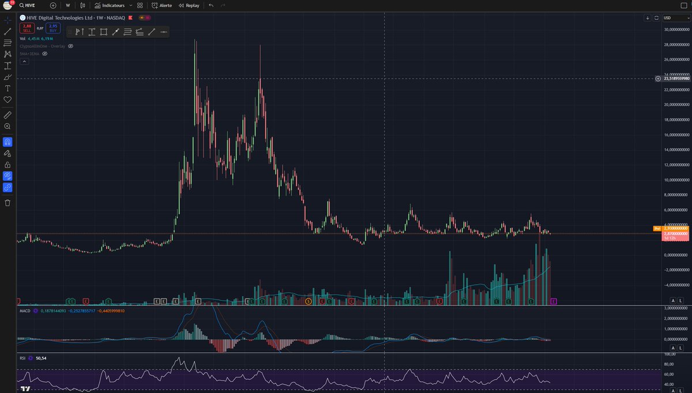Switch chart interval via the W menu
Screen dimensions: 692x393
click(66, 5)
